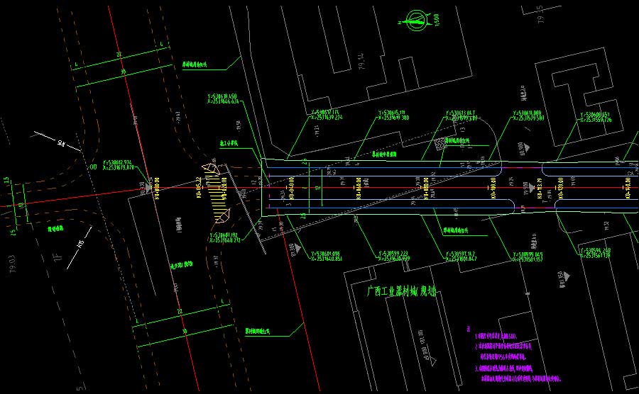Select the magenta notes text block

click(518, 356)
